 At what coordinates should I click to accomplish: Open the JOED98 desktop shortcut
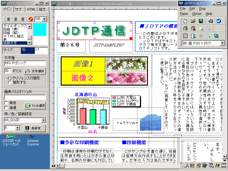(x=11, y=141)
